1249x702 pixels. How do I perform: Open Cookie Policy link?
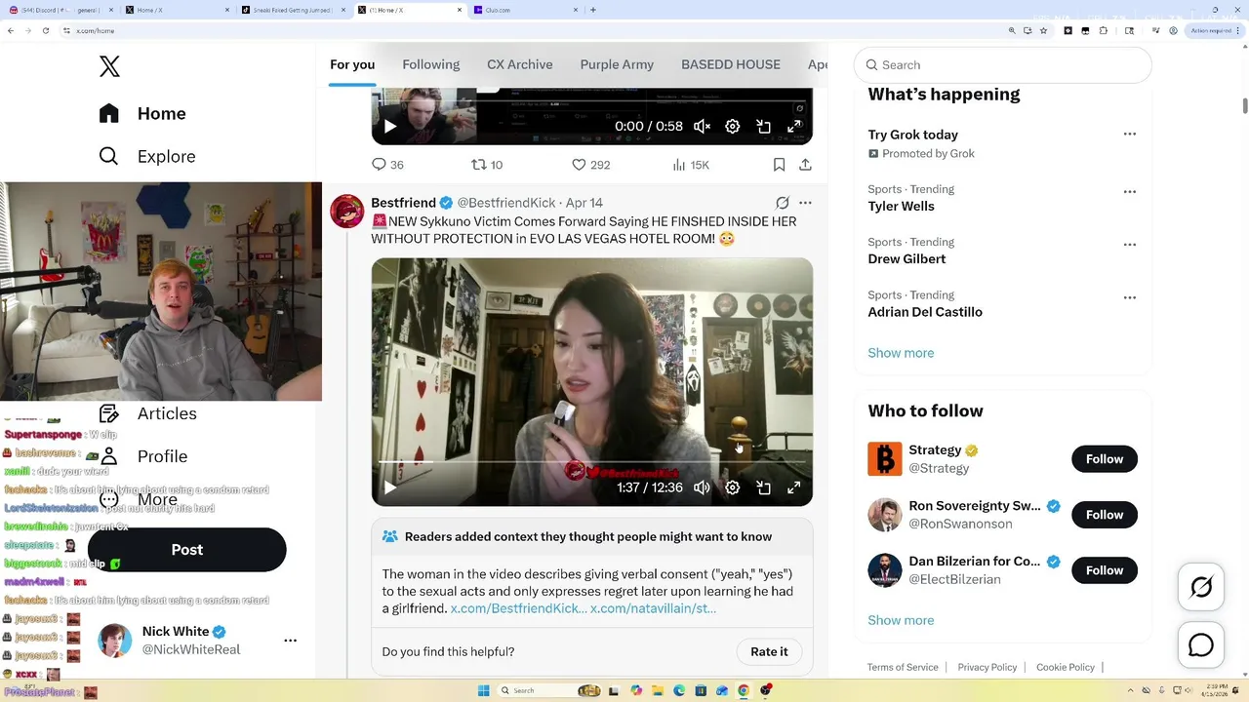(x=1066, y=667)
